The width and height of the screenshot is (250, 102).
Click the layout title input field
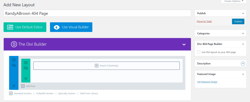[x=97, y=13]
